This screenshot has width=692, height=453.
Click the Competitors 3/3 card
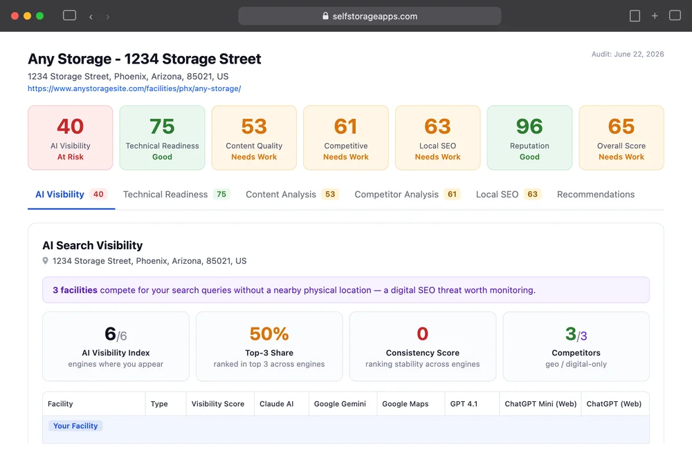[x=576, y=346]
